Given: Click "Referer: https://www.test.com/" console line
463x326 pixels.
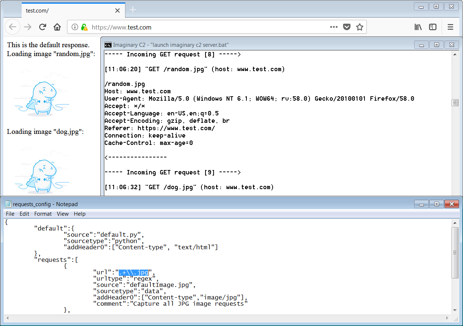Looking at the screenshot, I should (x=160, y=128).
